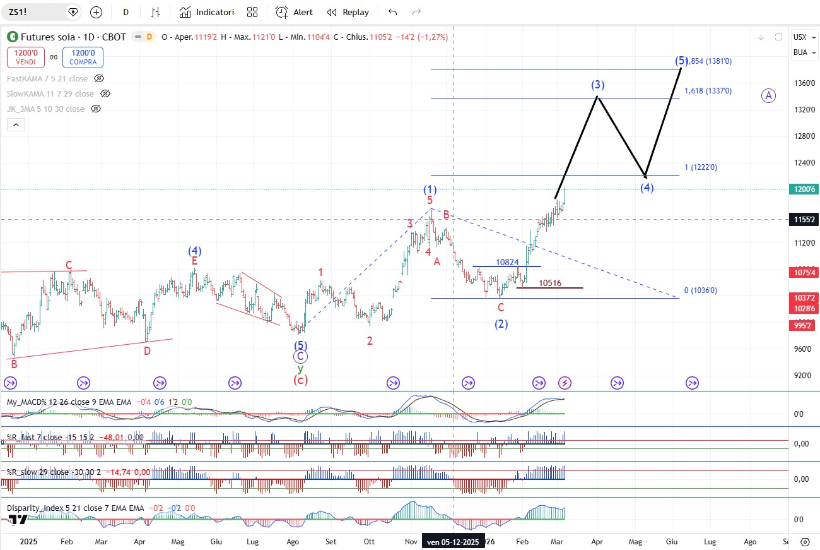
Task: Open the Alert creation dialog
Action: 294,12
